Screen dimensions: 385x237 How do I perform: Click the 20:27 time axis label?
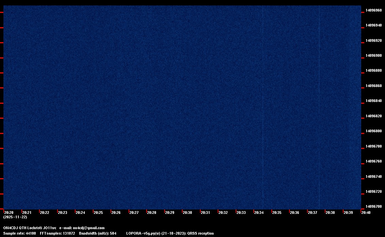pyautogui.click(x=134, y=213)
